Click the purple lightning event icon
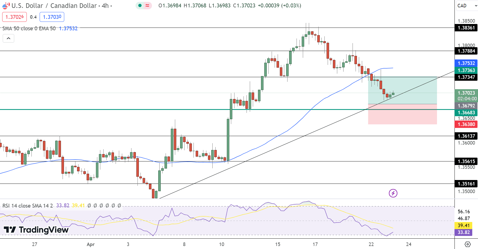 click(393, 193)
